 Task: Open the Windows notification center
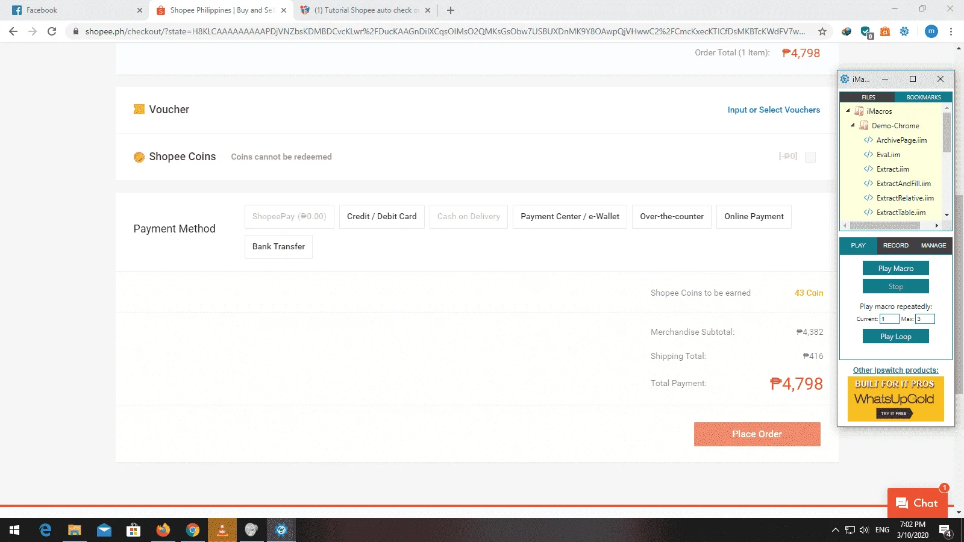[945, 531]
